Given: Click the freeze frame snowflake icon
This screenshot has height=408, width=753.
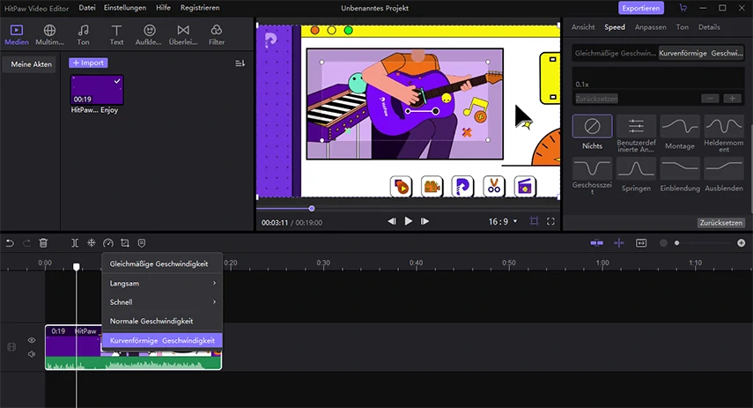Looking at the screenshot, I should 92,243.
